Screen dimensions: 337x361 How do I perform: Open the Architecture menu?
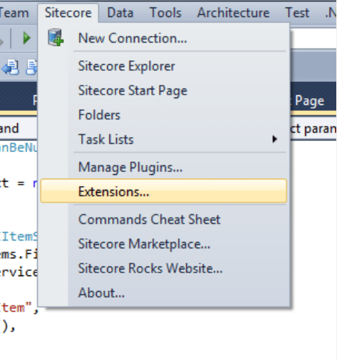click(x=233, y=13)
